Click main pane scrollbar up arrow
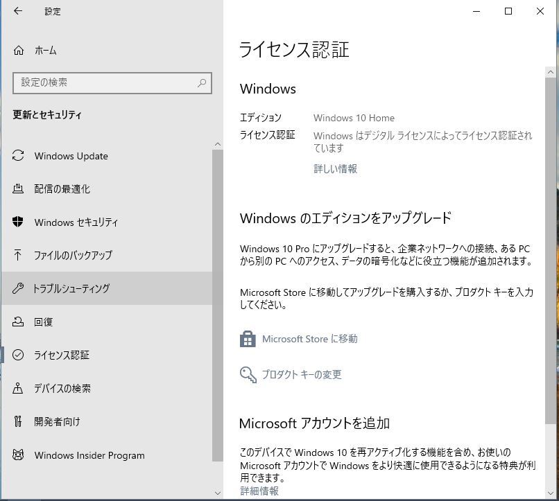This screenshot has width=559, height=501. 551,72
